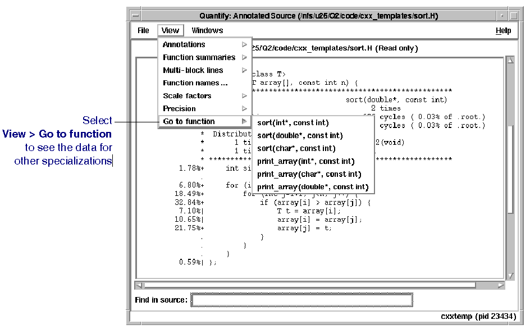Click the "2 times" annotation text
The width and height of the screenshot is (530, 329).
click(x=386, y=108)
